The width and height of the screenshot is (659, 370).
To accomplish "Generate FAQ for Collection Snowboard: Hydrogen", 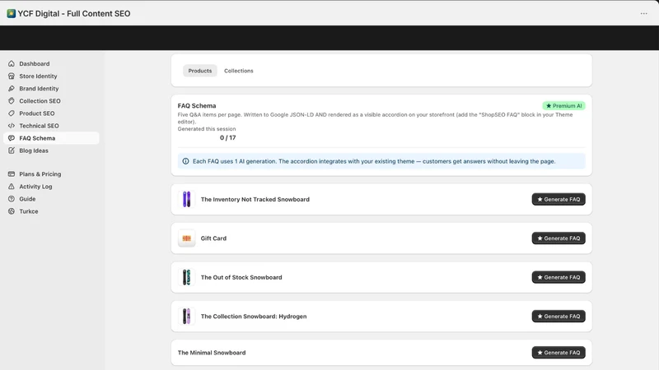I will point(559,317).
